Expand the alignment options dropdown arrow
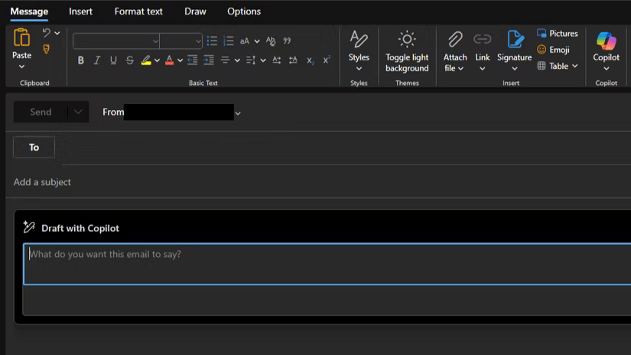 click(x=237, y=60)
